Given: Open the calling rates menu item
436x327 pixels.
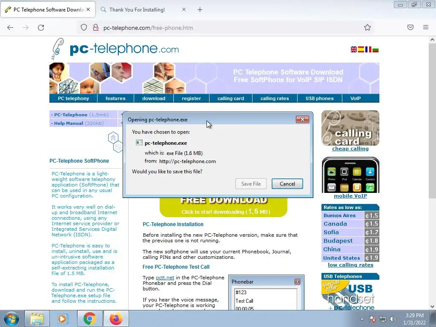Looking at the screenshot, I should click(275, 98).
